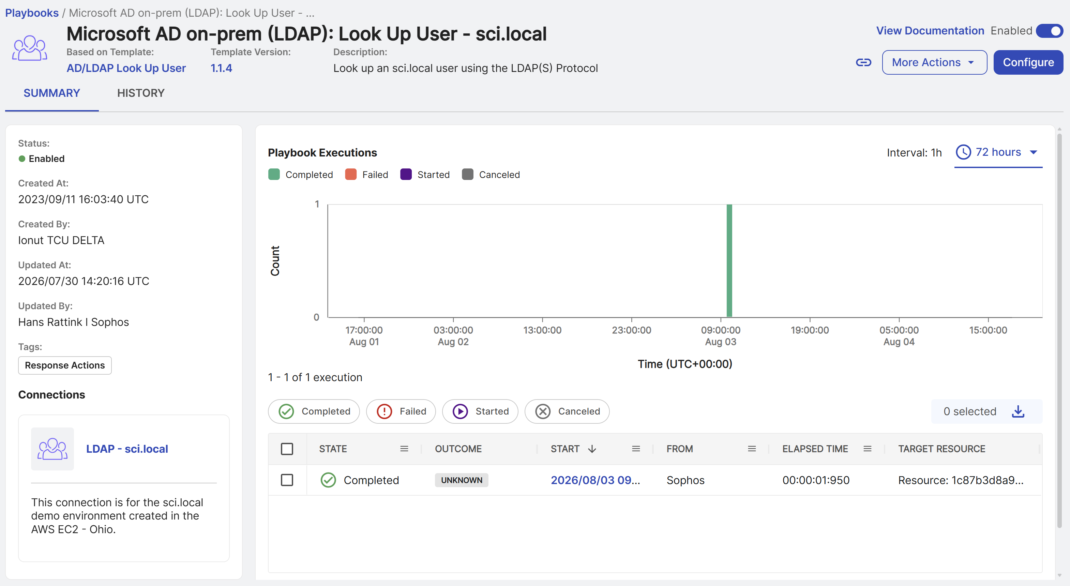Open the LDAP - sci.local connection
The width and height of the screenshot is (1070, 586).
pos(127,449)
